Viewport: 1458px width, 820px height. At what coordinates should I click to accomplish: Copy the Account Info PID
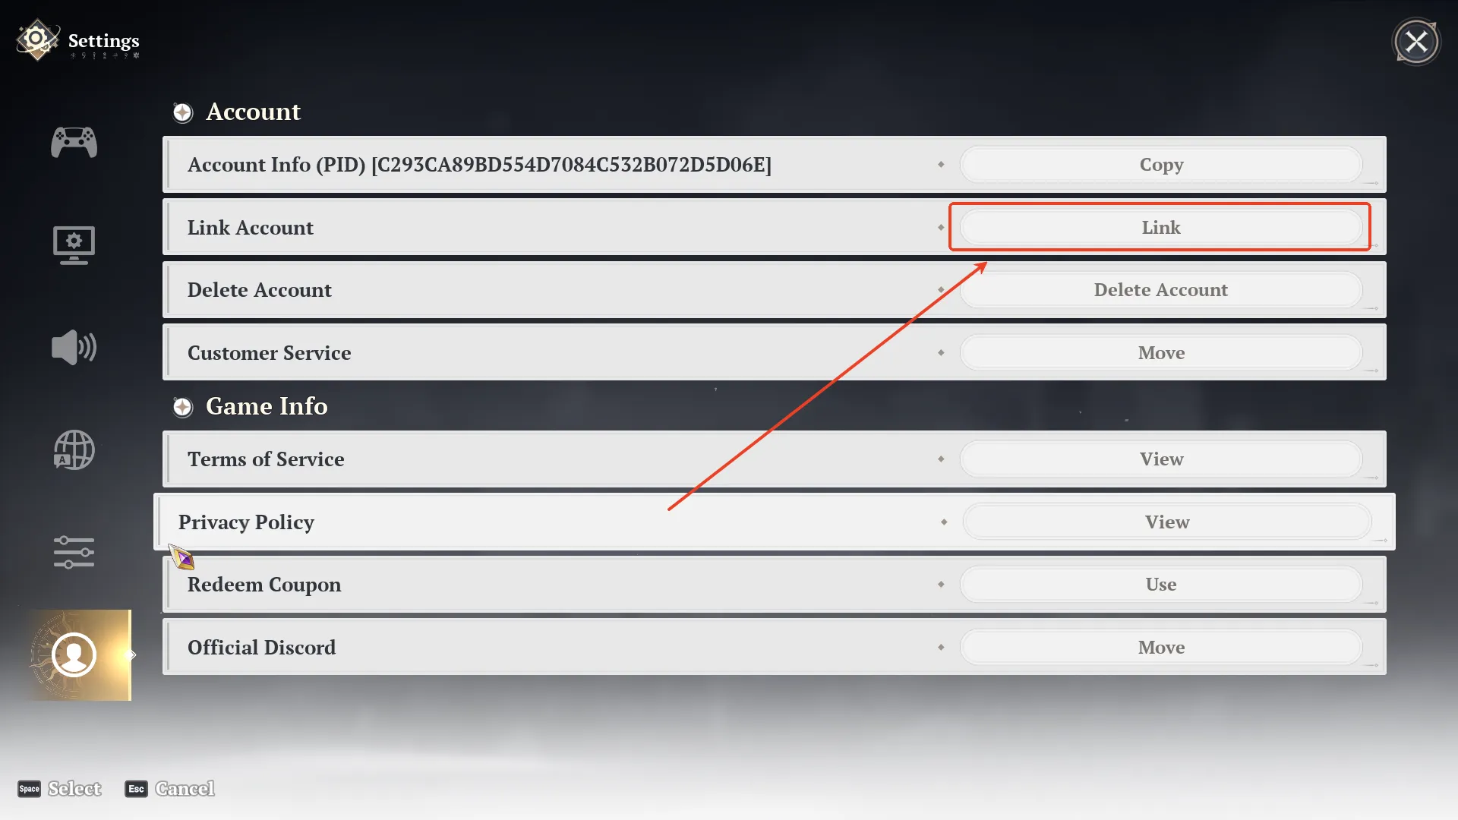click(x=1161, y=165)
